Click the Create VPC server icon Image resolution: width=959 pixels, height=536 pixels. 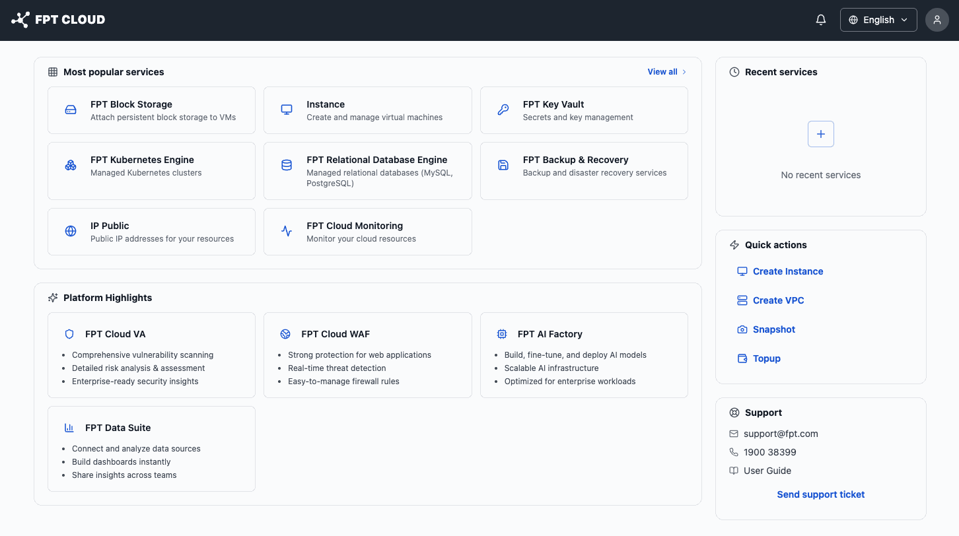click(742, 300)
